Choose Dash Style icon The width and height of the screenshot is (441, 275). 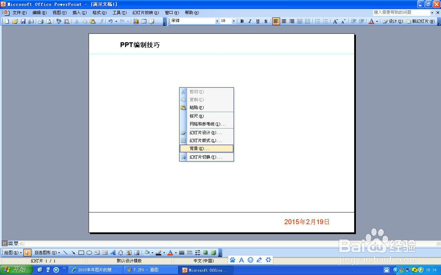[190, 253]
